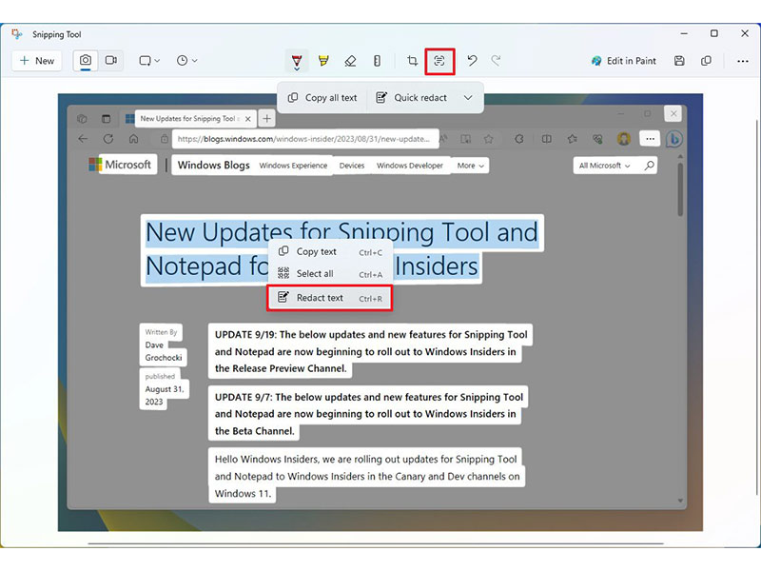This screenshot has width=761, height=571.
Task: Click the highlighted 'New Updates for Snipping Tool and' heading
Action: 341,232
